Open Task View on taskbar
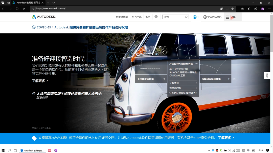273x153 pixels. (15, 150)
